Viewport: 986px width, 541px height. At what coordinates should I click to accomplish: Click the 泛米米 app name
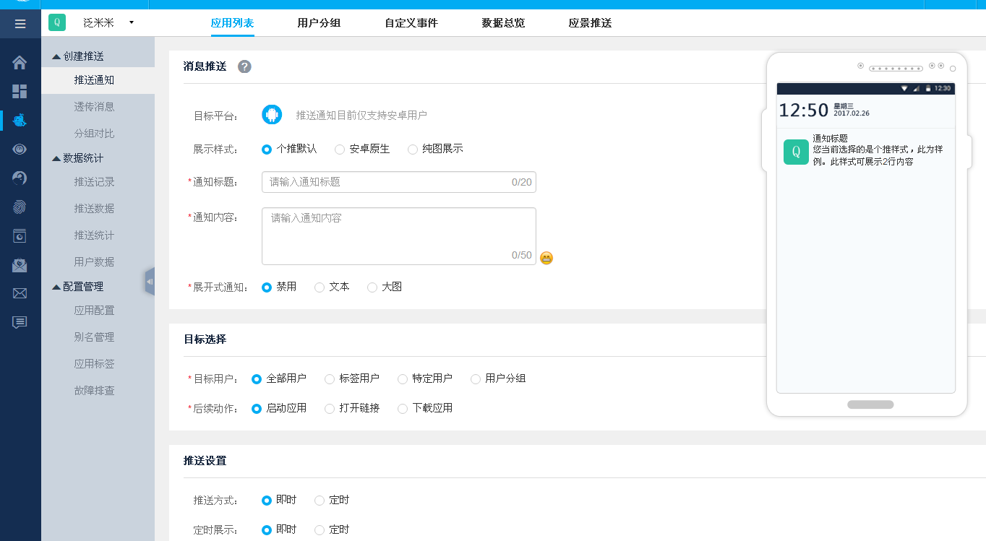[x=99, y=22]
